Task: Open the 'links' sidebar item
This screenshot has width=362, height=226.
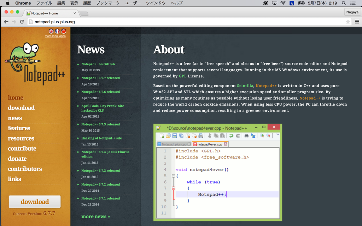Action: 14,179
